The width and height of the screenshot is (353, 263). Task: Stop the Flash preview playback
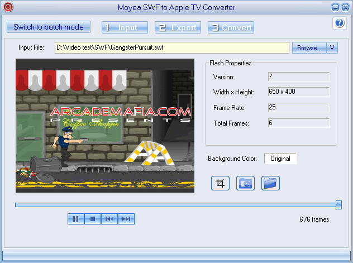[x=93, y=219]
